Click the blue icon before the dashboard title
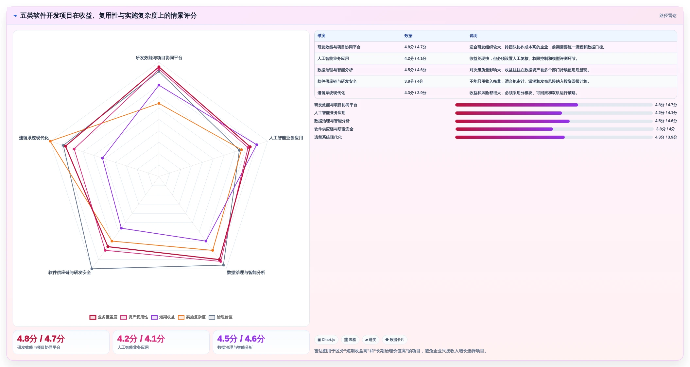 (x=15, y=16)
